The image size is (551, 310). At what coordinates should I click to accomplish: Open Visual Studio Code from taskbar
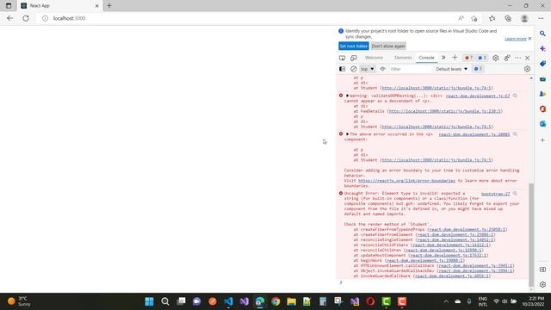point(228,301)
